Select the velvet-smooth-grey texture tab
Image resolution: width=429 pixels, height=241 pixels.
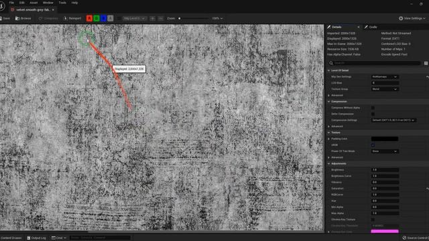pos(32,9)
